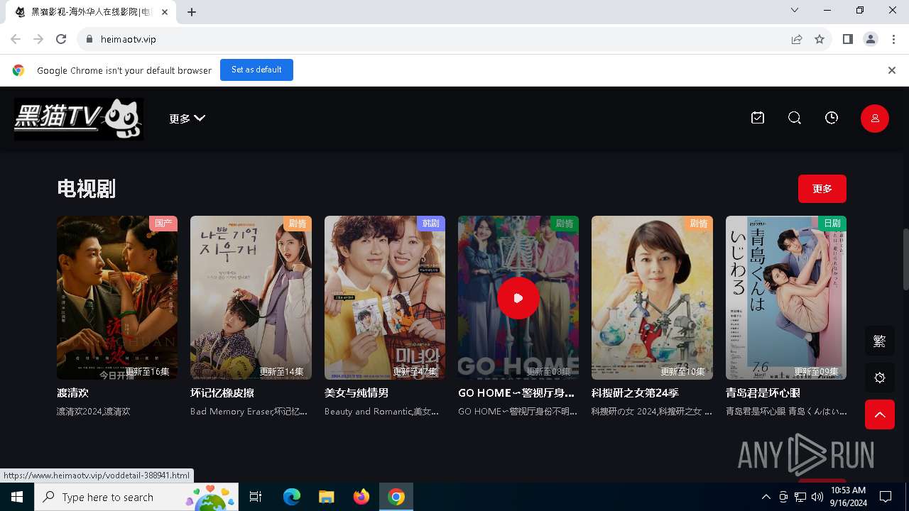Image resolution: width=909 pixels, height=511 pixels.
Task: Open the network tray icon
Action: 800,497
